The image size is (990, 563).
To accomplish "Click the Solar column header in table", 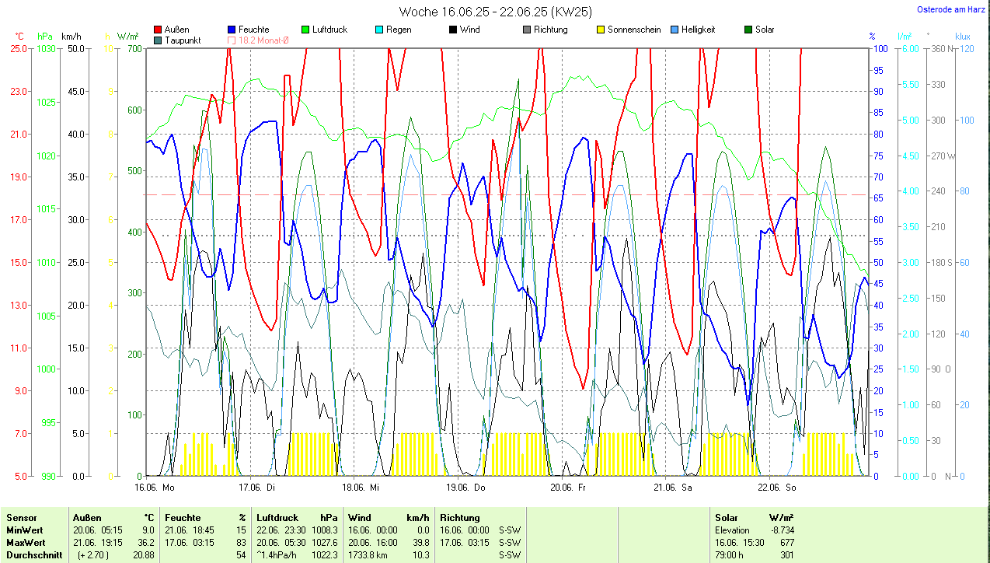I will click(727, 517).
